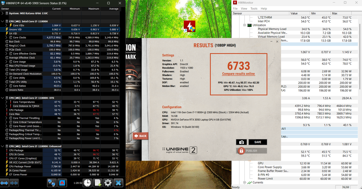The width and height of the screenshot is (362, 189).
Task: Open the CPUID desktop shortcut icon
Action: pos(189,28)
